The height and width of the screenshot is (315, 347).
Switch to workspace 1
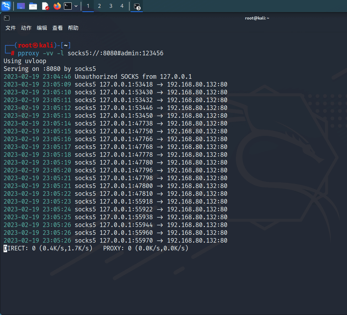click(x=88, y=6)
